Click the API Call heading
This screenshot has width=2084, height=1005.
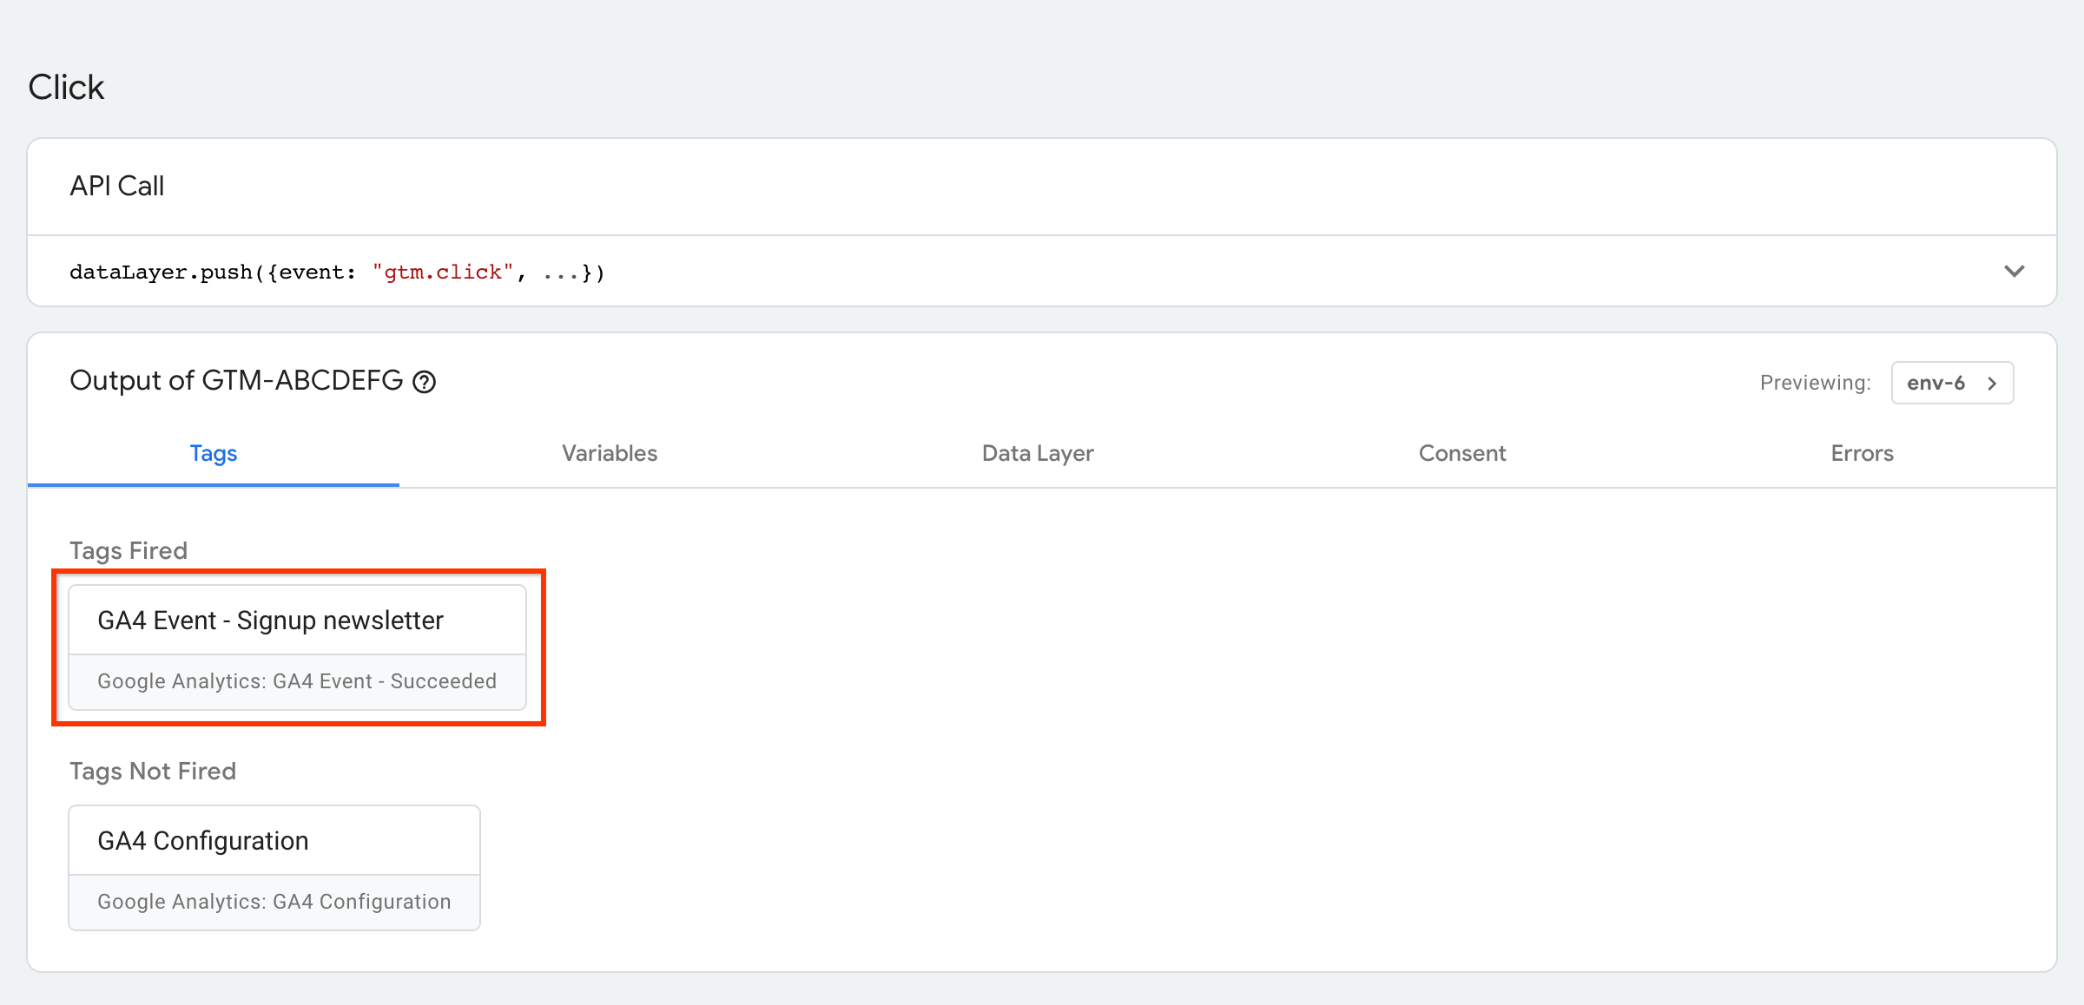[116, 186]
